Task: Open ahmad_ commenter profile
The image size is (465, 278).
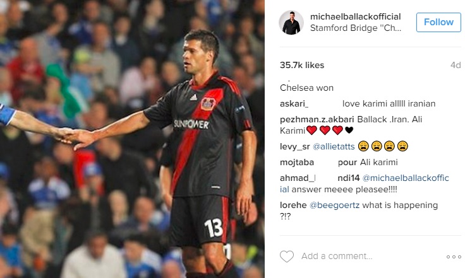Action: coord(298,178)
